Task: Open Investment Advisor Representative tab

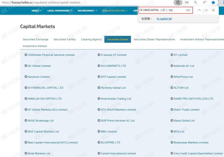Action: click(202, 39)
